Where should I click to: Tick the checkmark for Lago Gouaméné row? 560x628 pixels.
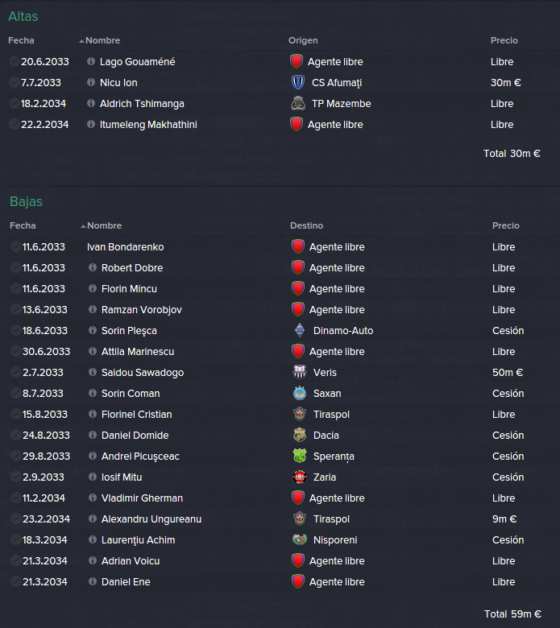click(14, 61)
